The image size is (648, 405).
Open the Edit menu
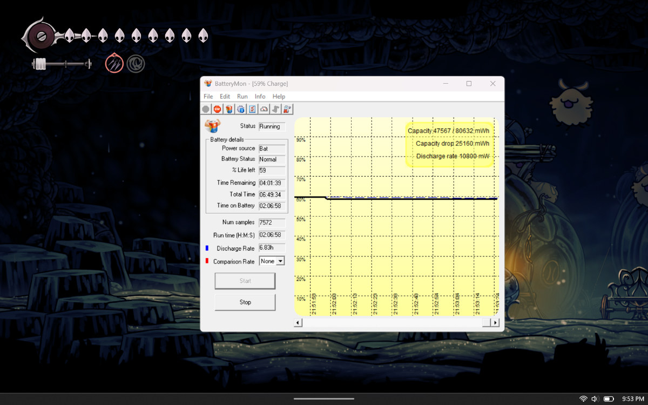pyautogui.click(x=225, y=96)
